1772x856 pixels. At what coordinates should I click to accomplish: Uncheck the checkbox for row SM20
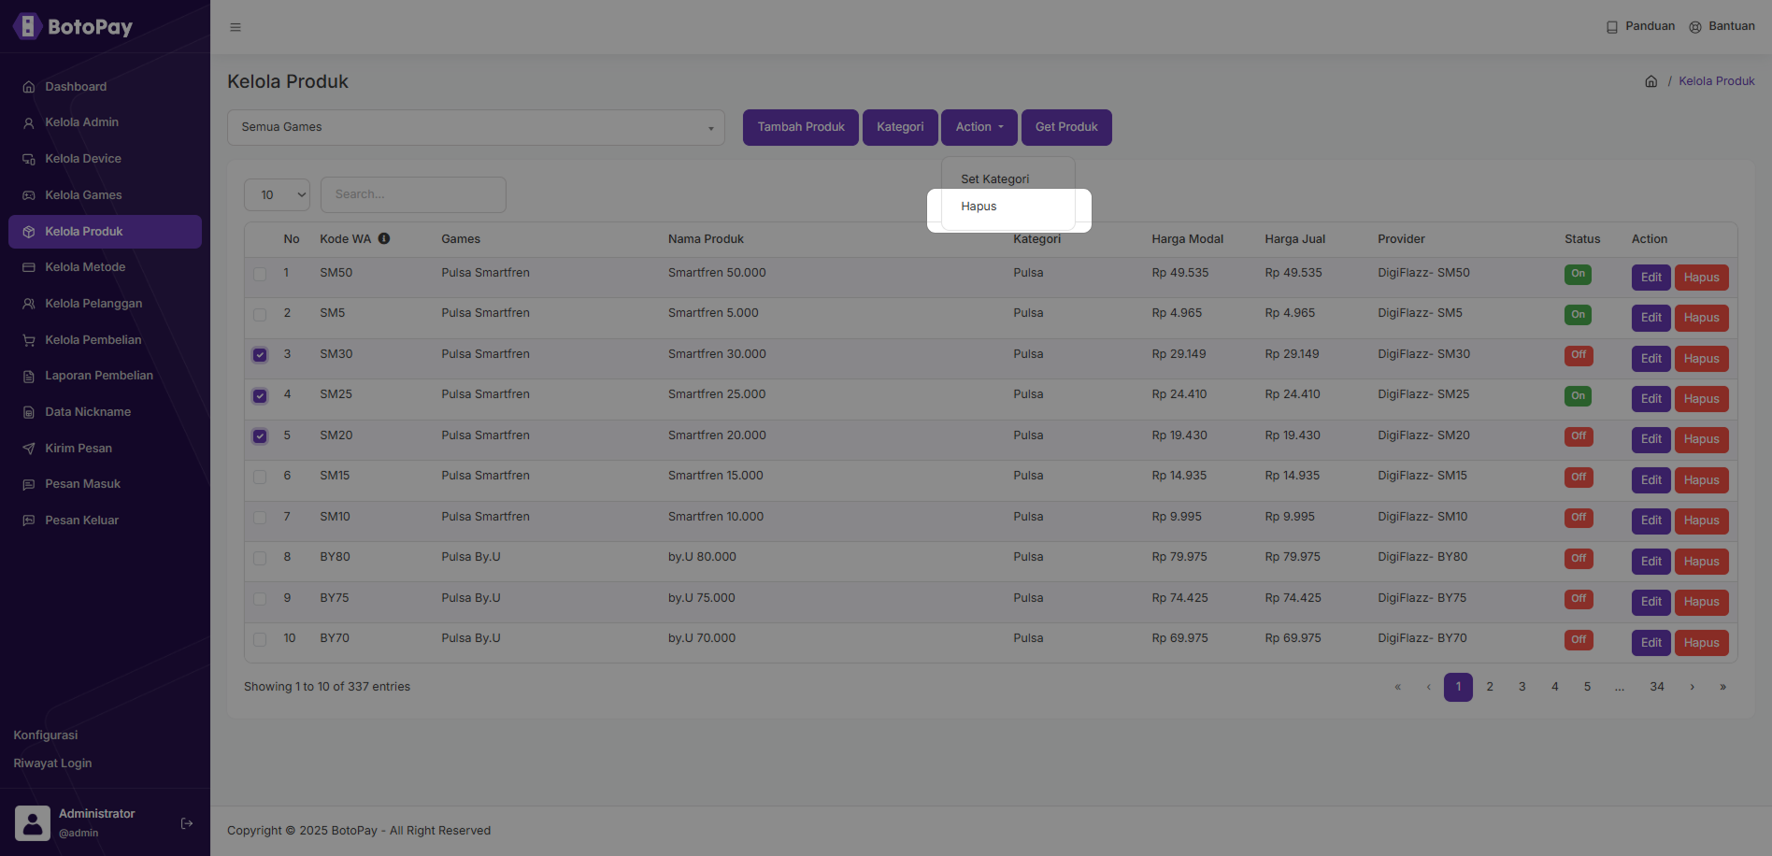(260, 436)
